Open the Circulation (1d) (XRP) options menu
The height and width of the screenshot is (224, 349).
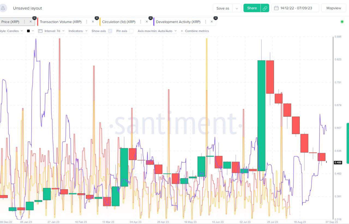coord(141,21)
